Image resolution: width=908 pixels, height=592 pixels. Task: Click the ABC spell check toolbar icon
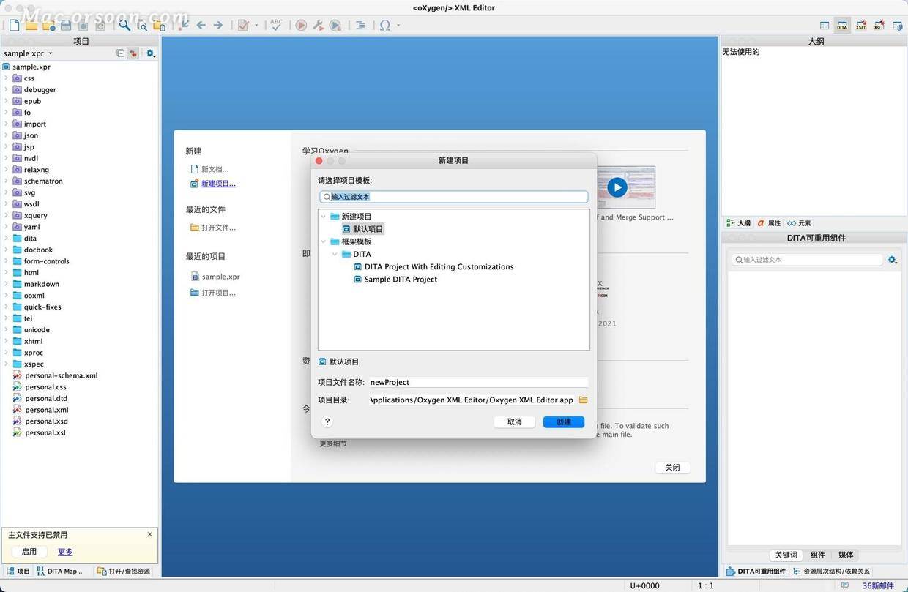276,25
